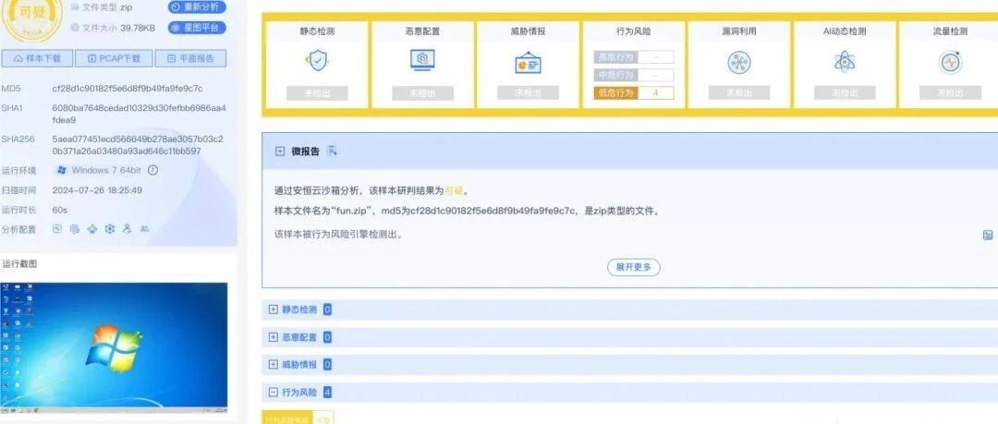Click the 未检出 label under 流量检测

coord(950,92)
